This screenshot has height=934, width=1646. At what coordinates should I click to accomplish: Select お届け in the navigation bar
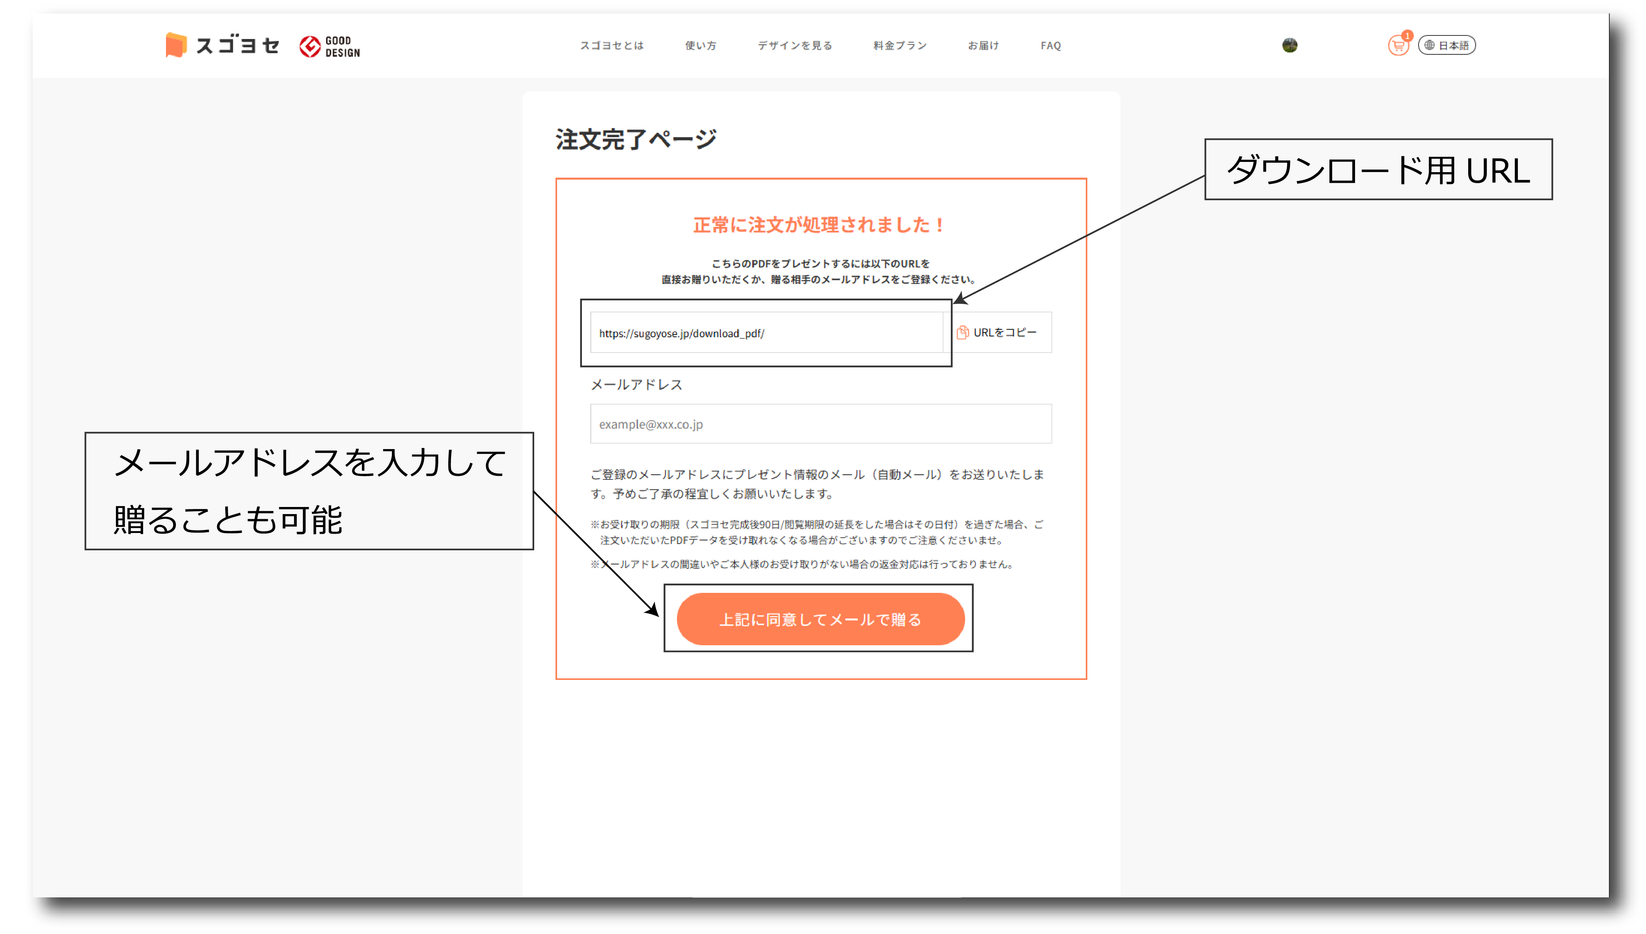point(984,46)
